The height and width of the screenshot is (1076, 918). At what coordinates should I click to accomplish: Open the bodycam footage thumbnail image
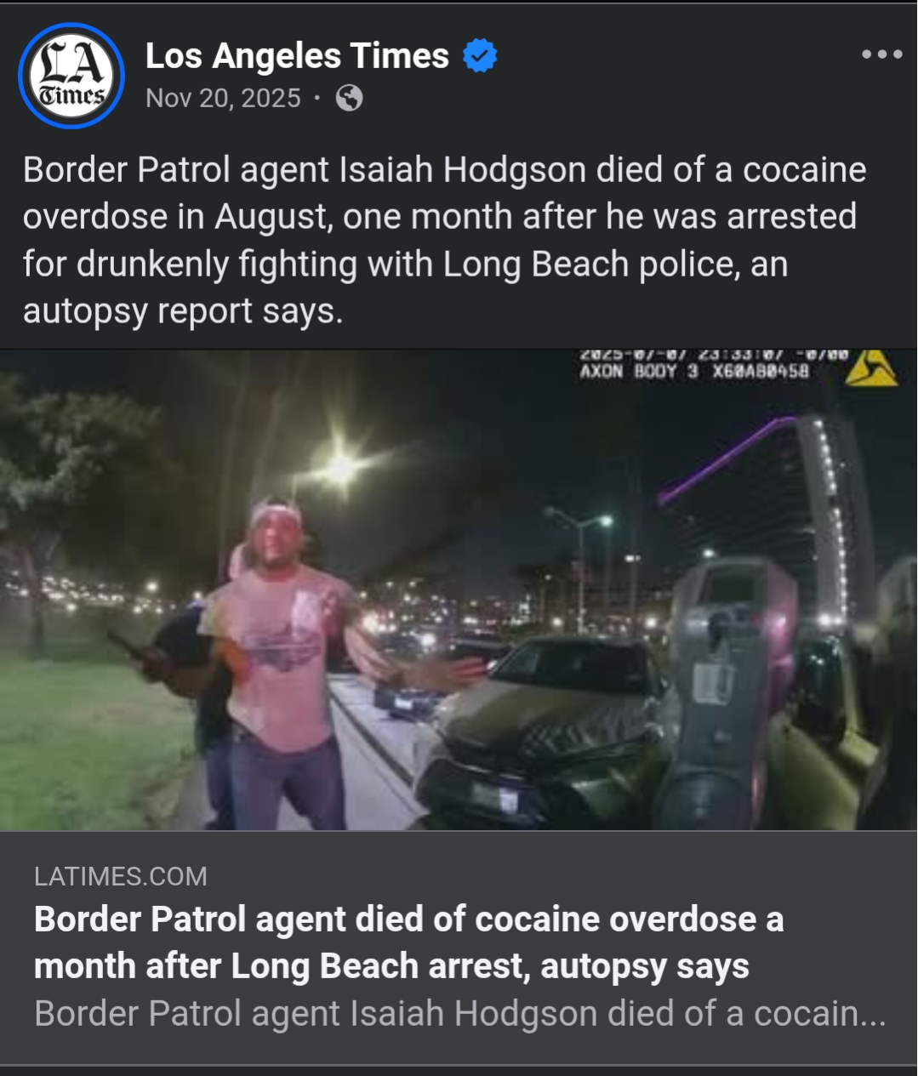point(459,589)
